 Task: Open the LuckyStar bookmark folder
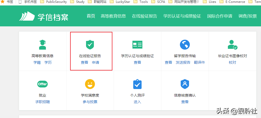120,2
